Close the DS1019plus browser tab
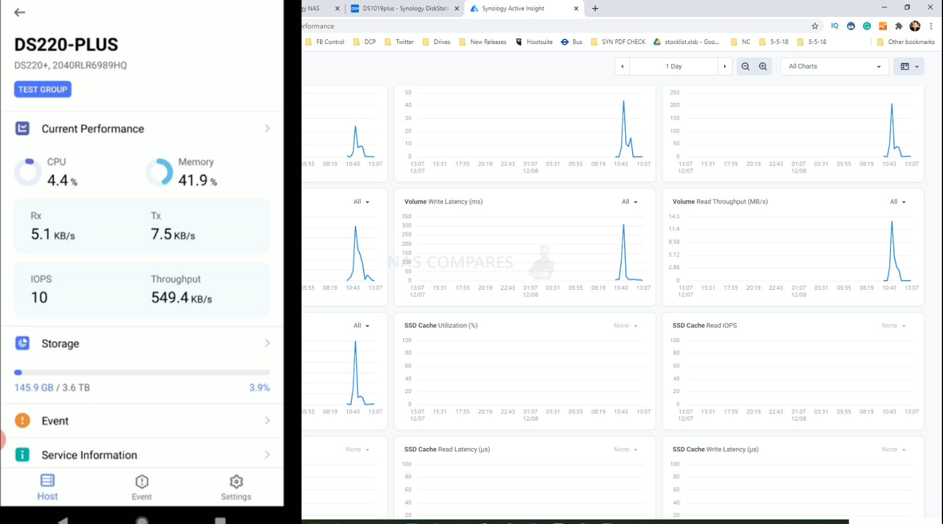 (457, 9)
